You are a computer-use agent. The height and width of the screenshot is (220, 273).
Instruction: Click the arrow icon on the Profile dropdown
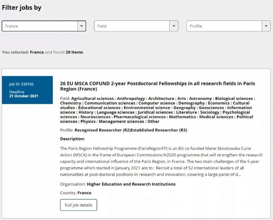pyautogui.click(x=266, y=26)
